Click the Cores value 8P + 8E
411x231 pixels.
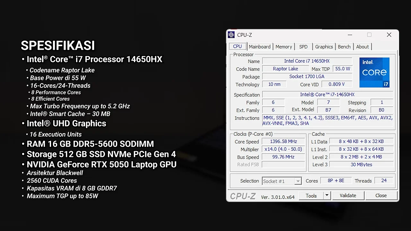coord(336,181)
